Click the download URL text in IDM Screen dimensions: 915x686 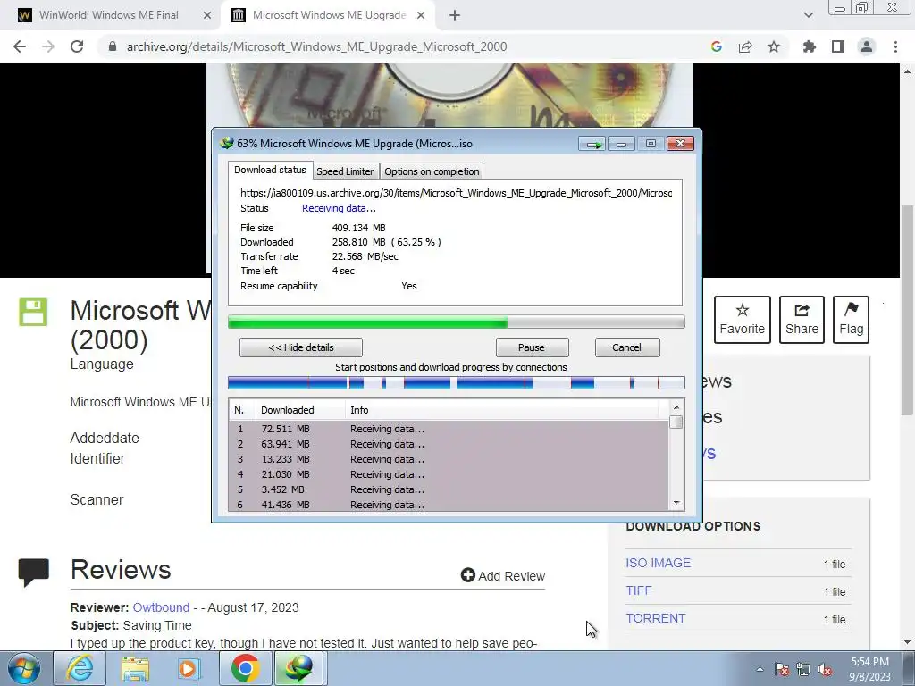point(457,193)
